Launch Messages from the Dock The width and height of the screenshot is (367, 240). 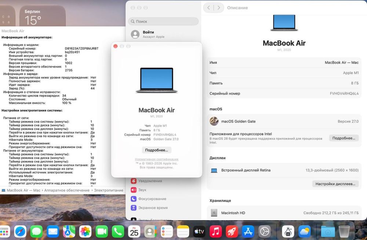tap(36, 232)
